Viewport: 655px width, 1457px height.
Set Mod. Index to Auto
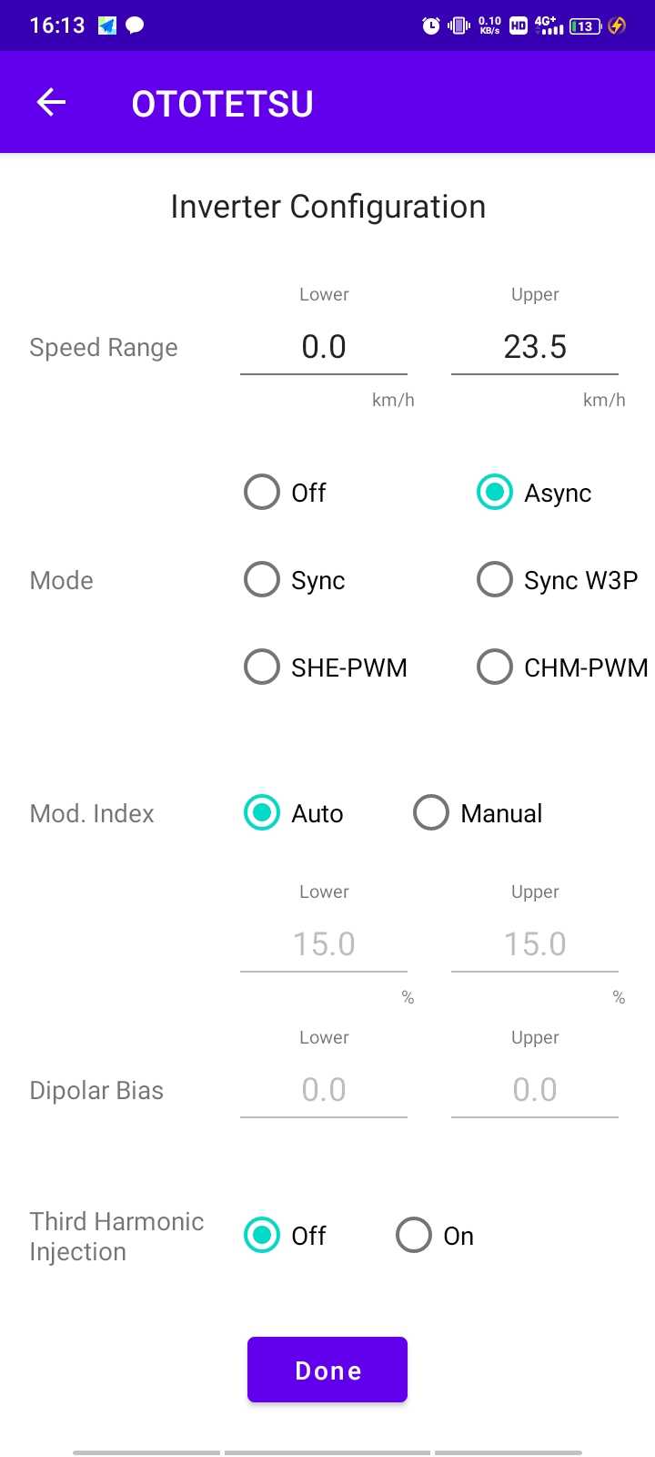tap(262, 813)
